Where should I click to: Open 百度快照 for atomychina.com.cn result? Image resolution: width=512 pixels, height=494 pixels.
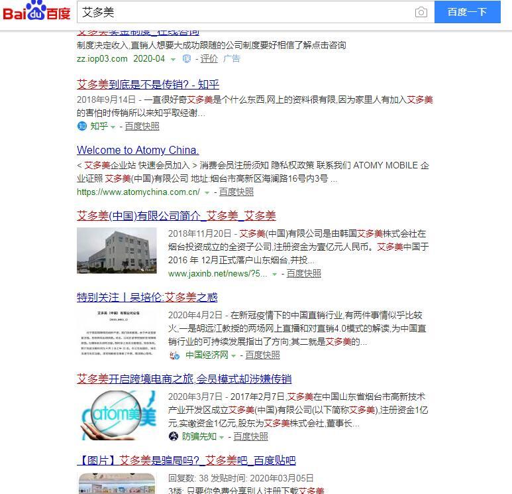[236, 192]
